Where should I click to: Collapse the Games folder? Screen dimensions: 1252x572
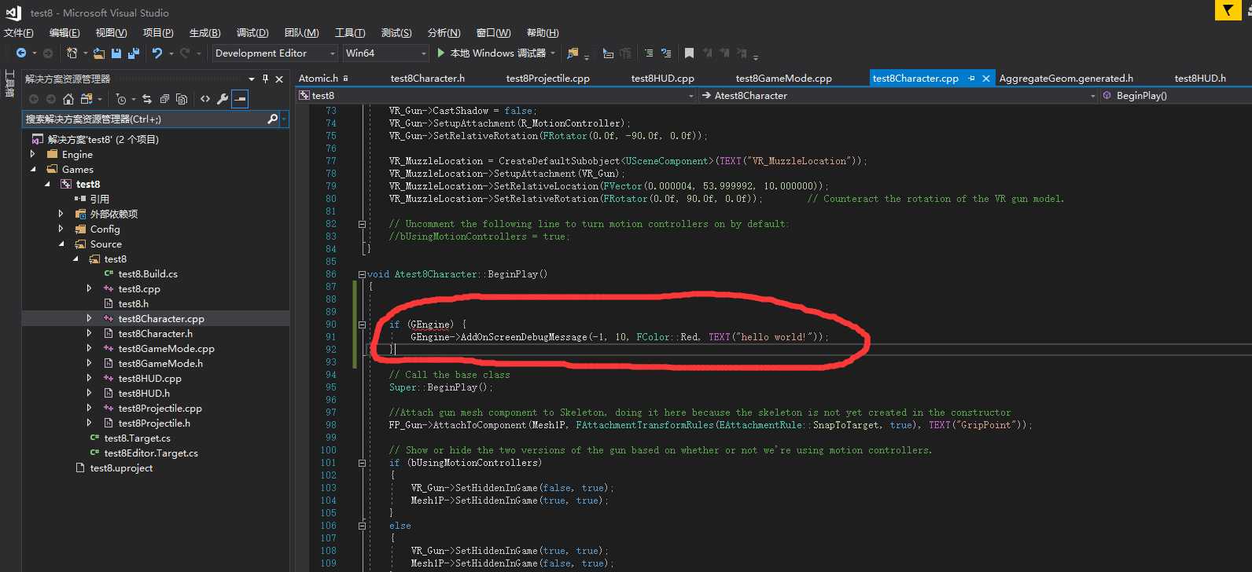[33, 169]
